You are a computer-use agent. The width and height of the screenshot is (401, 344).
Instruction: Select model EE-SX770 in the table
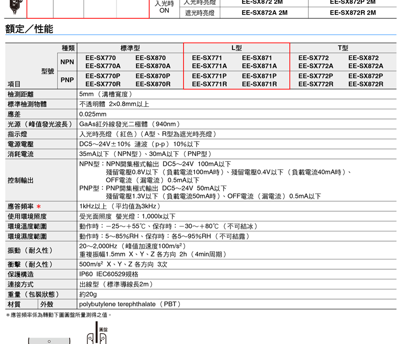[100, 58]
